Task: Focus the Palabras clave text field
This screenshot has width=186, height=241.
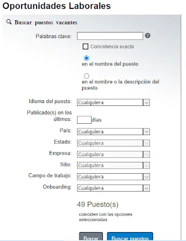Action: click(110, 36)
